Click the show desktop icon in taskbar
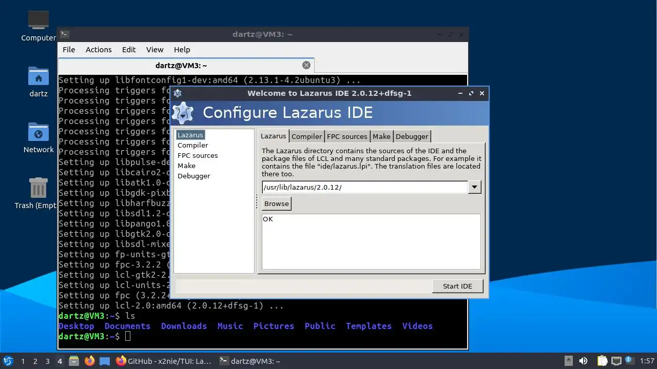This screenshot has width=657, height=369. (105, 361)
